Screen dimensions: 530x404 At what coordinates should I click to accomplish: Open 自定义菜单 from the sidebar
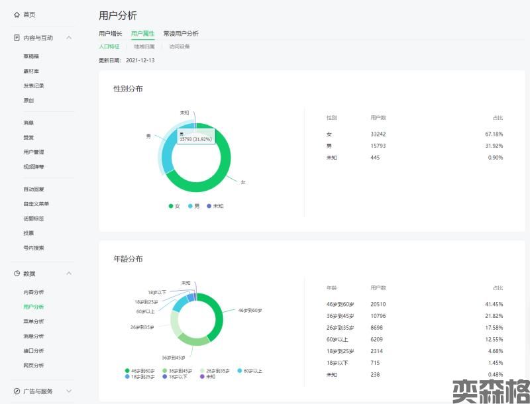(36, 204)
